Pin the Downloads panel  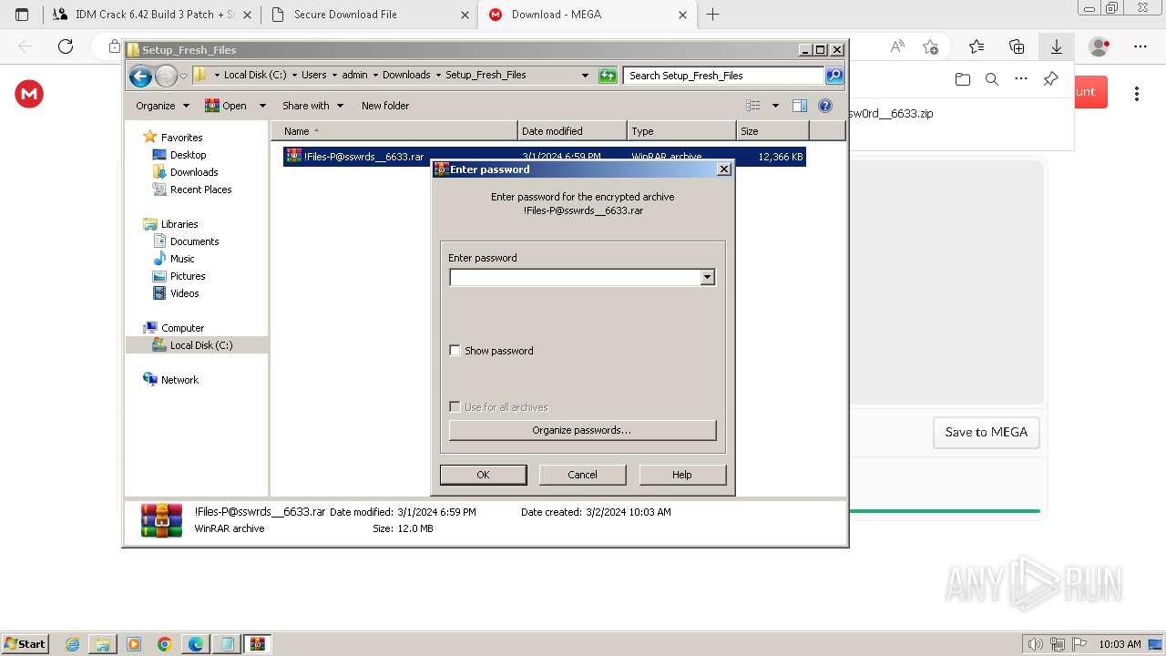click(1050, 79)
